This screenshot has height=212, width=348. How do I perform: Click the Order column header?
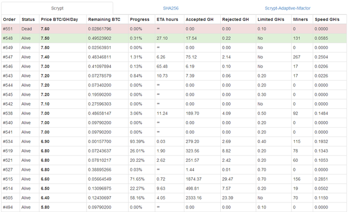pyautogui.click(x=9, y=19)
